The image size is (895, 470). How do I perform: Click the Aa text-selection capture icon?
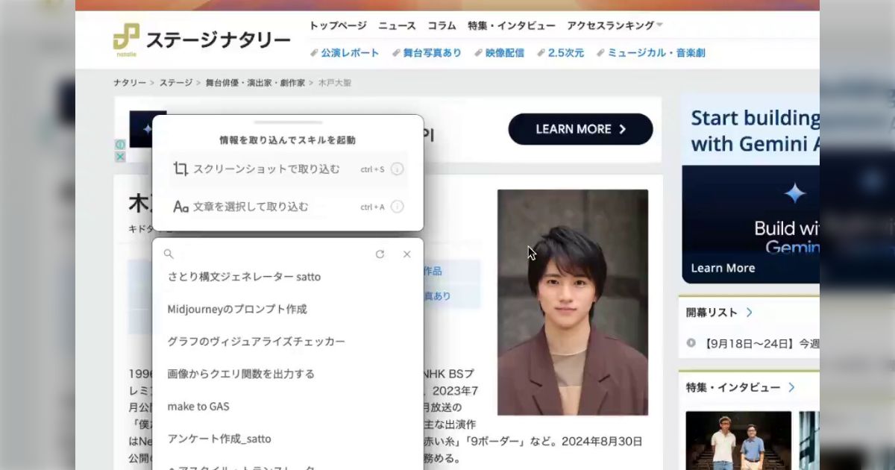[x=180, y=207]
